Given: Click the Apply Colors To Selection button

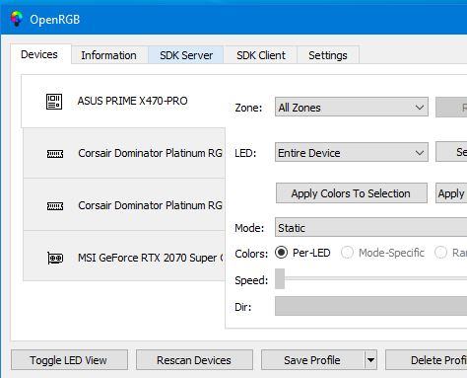Looking at the screenshot, I should point(352,193).
